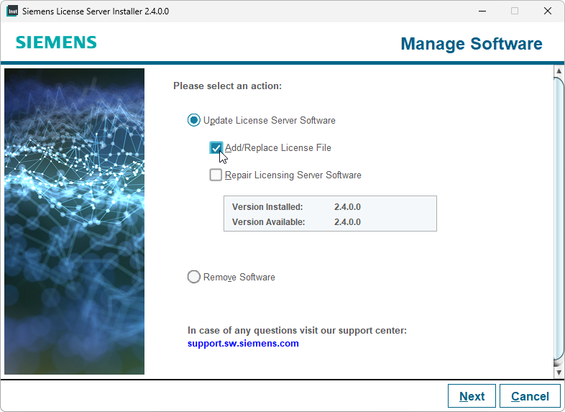Viewport: 565px width, 412px height.
Task: Click Version Installed value 2.4.0.0
Action: [347, 207]
